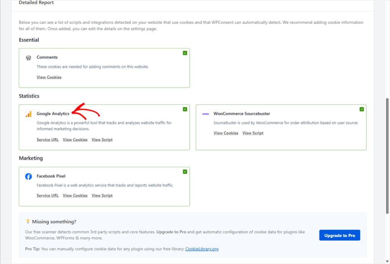
Task: View Cookies for WooCommerce Sourcebuster
Action: (x=226, y=133)
